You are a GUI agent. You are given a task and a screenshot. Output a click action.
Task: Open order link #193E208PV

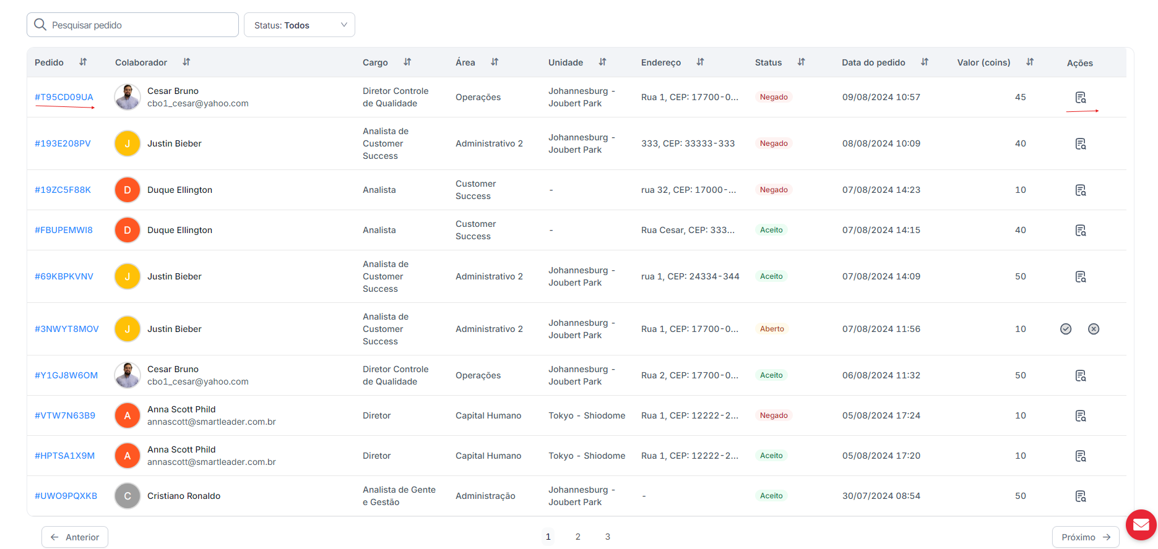click(63, 143)
